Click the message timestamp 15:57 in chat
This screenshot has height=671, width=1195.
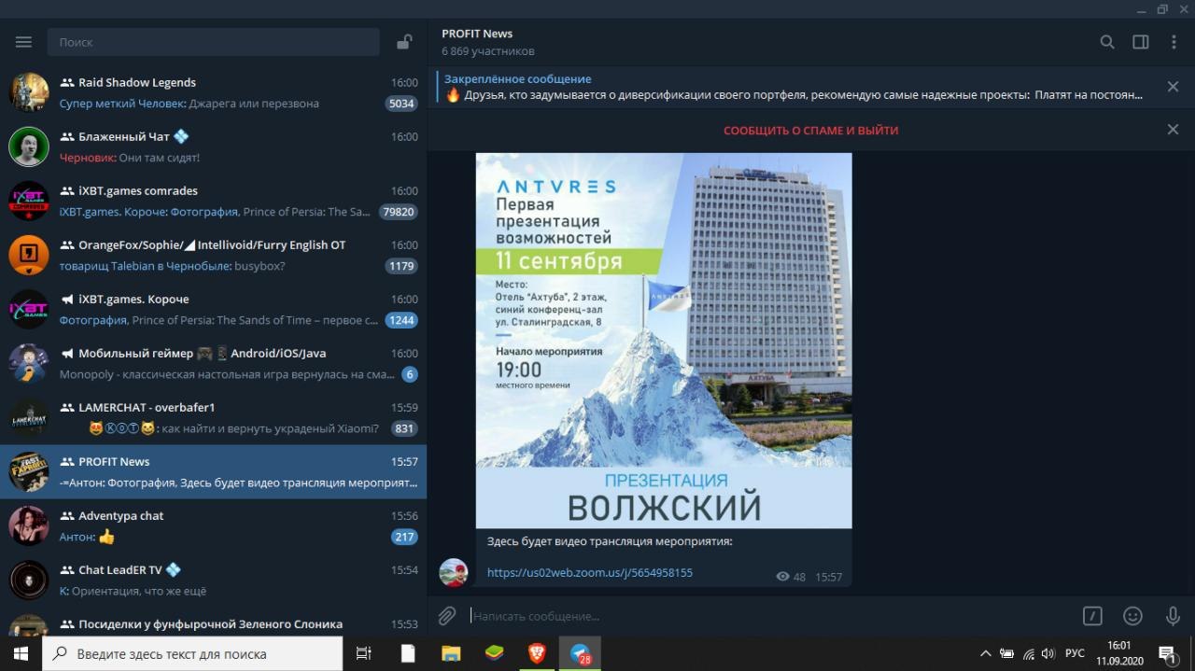(828, 577)
